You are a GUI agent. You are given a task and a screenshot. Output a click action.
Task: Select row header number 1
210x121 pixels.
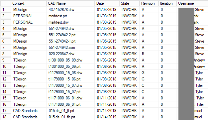click(x=6, y=10)
